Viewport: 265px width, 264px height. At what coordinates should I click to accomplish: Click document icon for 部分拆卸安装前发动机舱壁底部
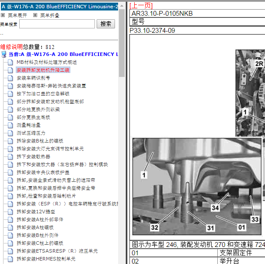[x=10, y=102]
